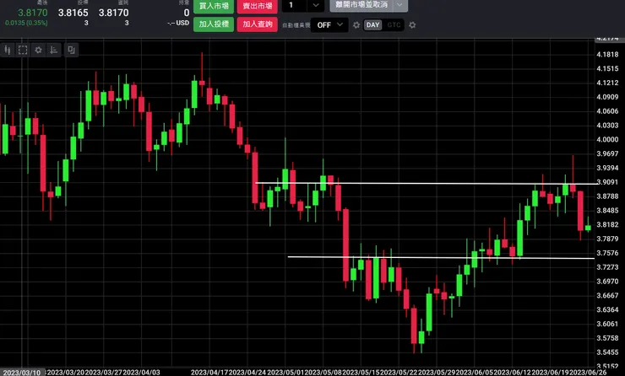Click price axis label 3.8485
625x376 pixels.
tap(607, 211)
